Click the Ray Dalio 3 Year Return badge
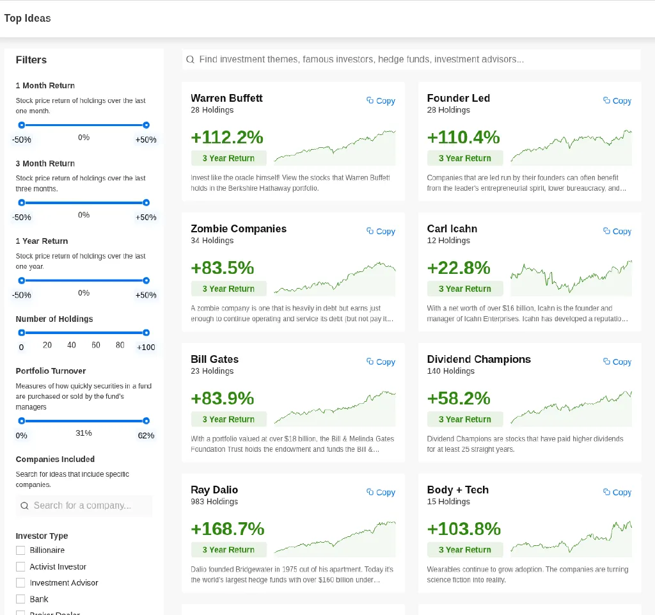The height and width of the screenshot is (615, 655). coord(228,550)
